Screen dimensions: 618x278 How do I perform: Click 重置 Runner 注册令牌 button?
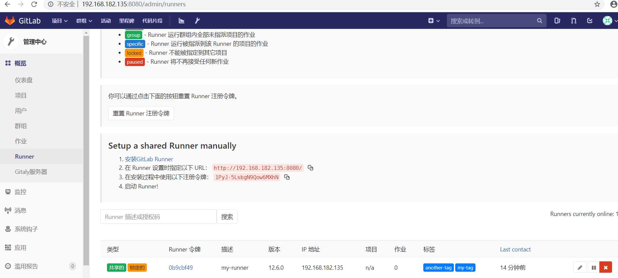click(x=141, y=113)
